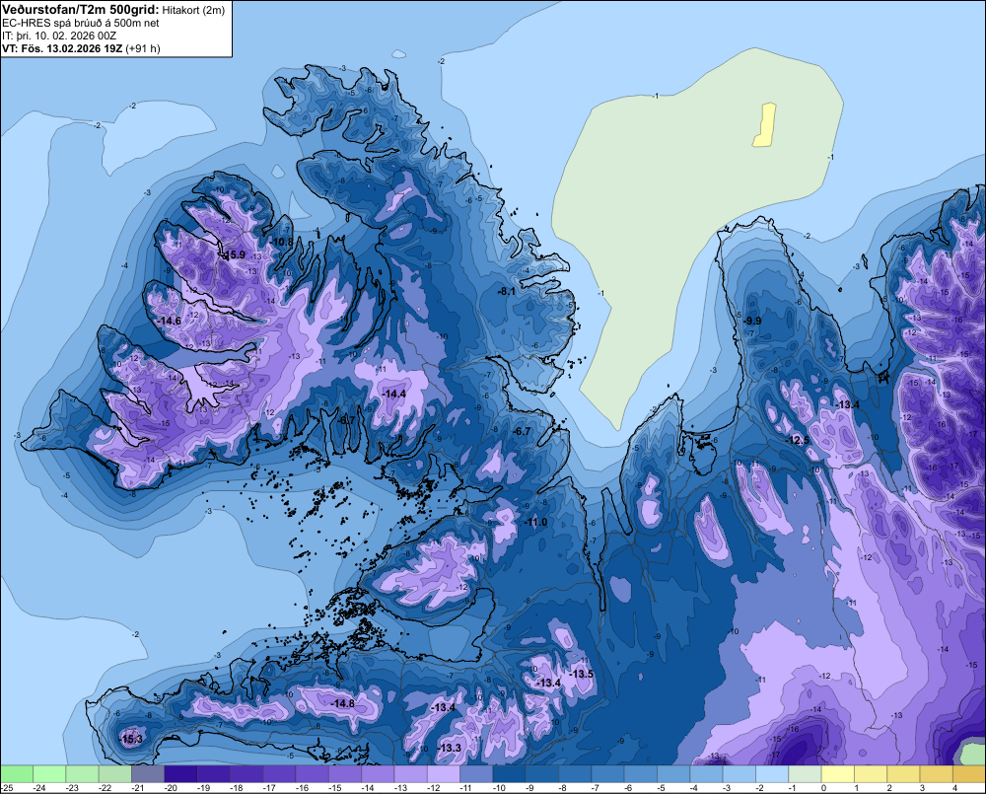This screenshot has height=794, width=986.
Task: Click the 'IT: þri. 10. 02. 2026 00Z' line
Action: [59, 36]
